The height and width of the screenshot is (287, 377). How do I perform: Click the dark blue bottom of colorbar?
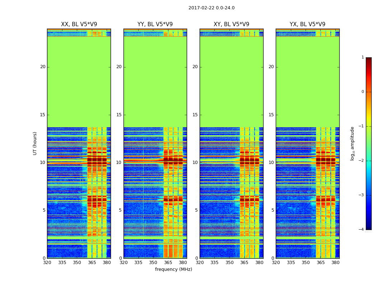pyautogui.click(x=369, y=227)
